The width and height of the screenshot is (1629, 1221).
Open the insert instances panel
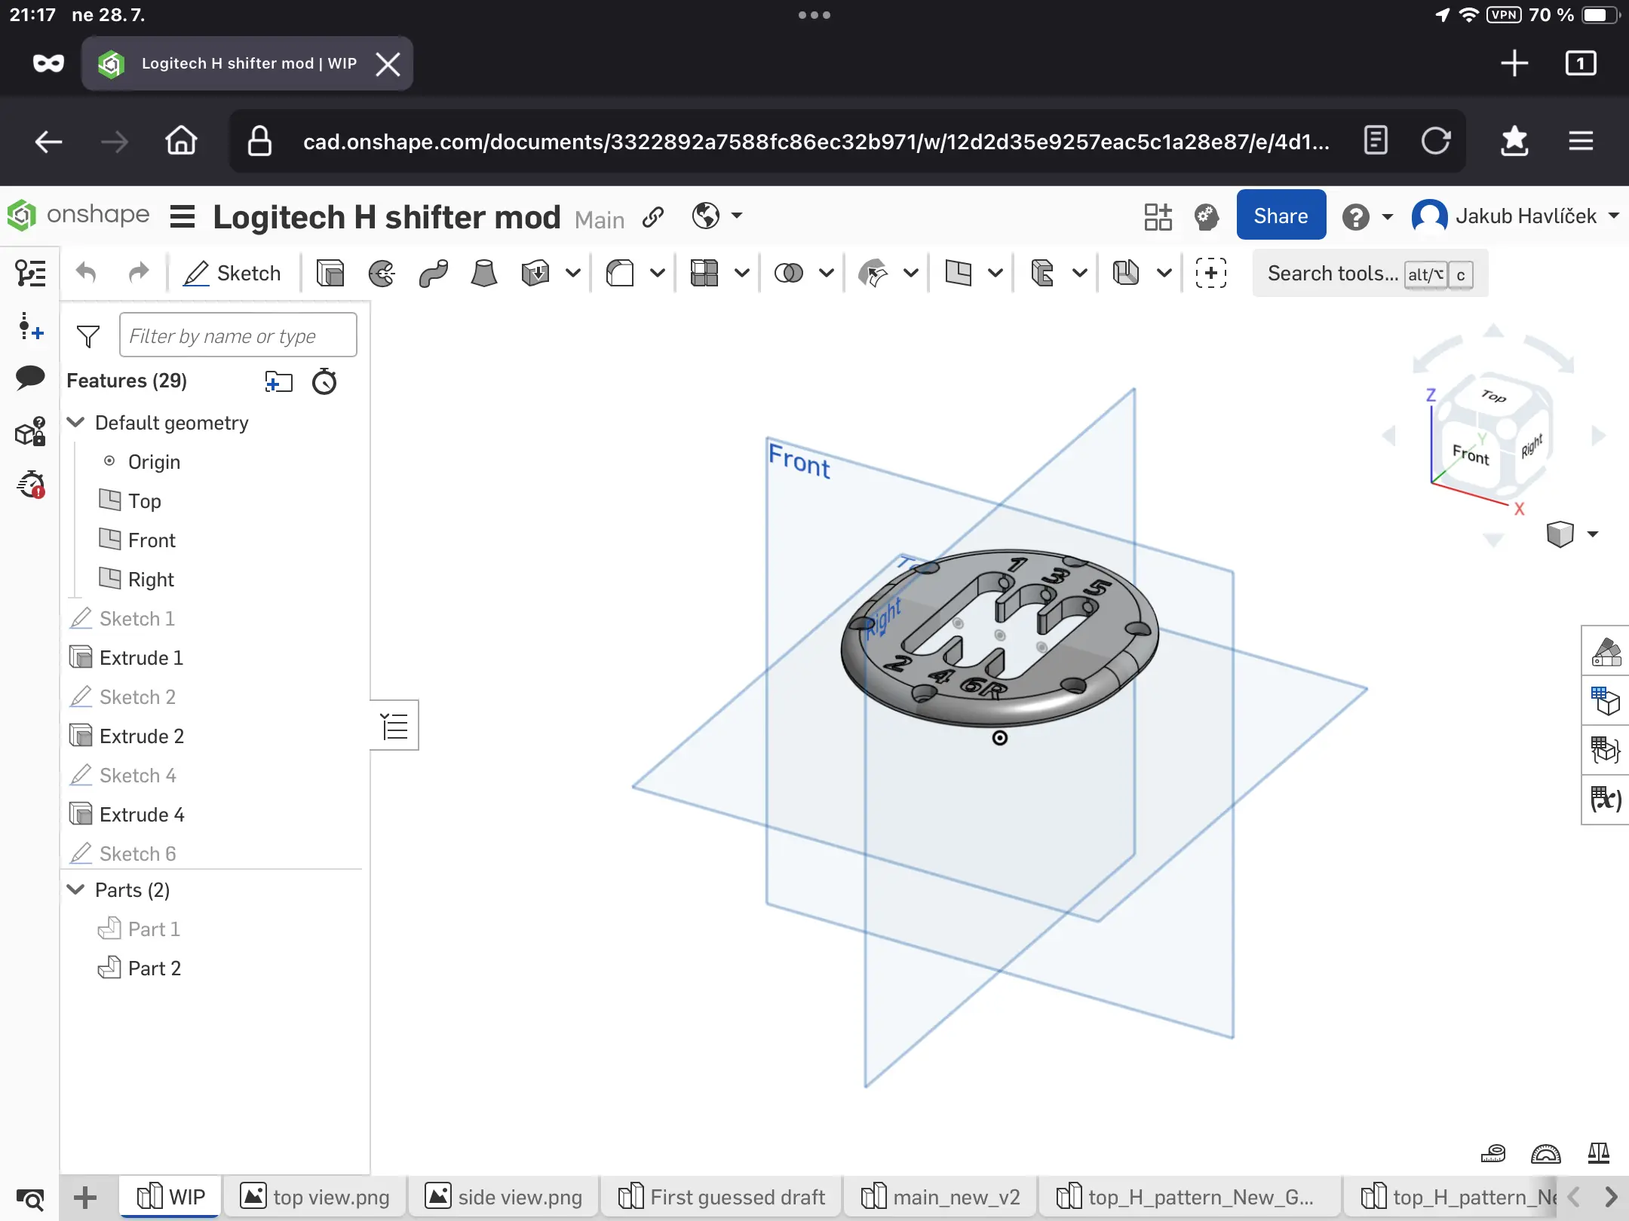(x=30, y=327)
